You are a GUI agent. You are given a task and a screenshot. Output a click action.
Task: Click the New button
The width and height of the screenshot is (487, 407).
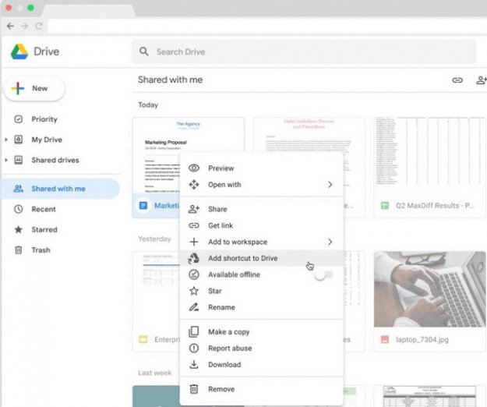(34, 89)
